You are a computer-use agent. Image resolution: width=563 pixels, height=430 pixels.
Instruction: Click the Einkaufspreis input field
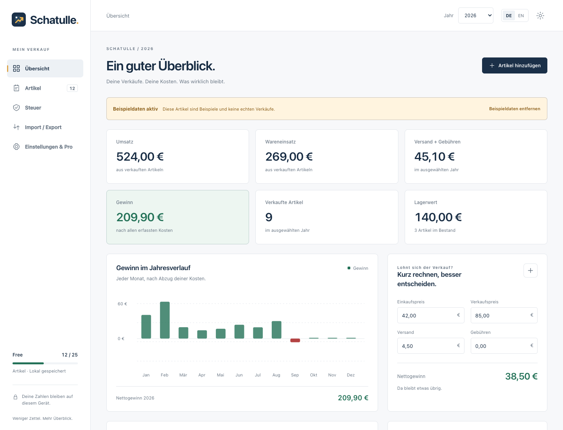point(430,315)
